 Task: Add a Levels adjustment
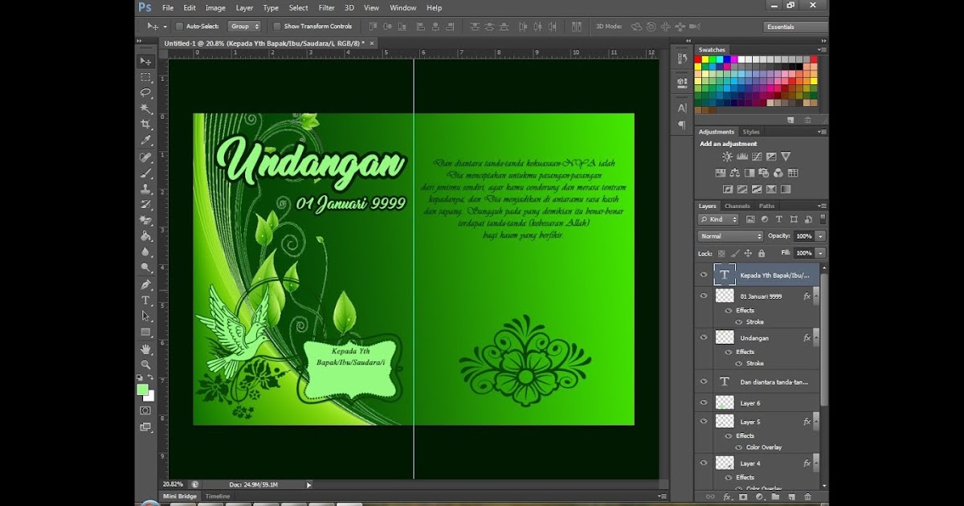(x=742, y=157)
